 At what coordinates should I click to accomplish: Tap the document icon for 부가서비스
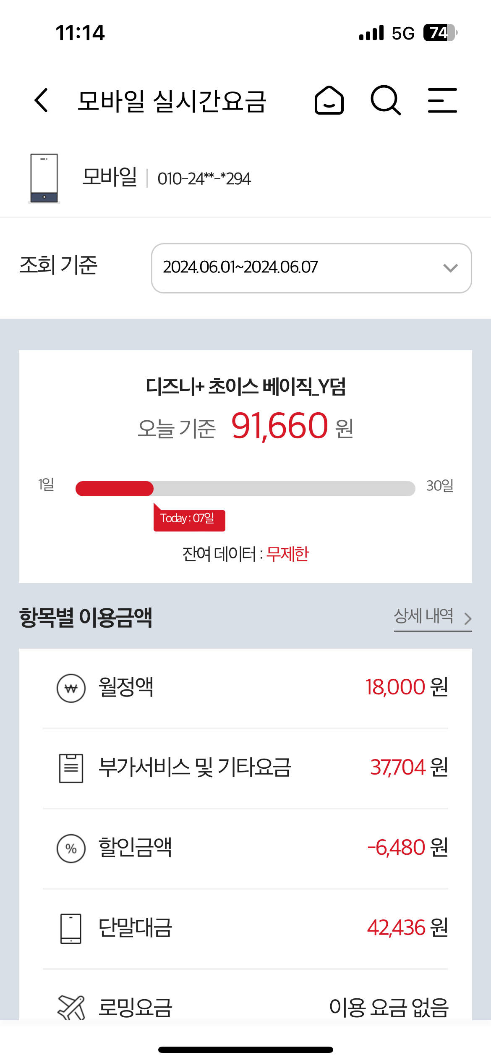[71, 768]
